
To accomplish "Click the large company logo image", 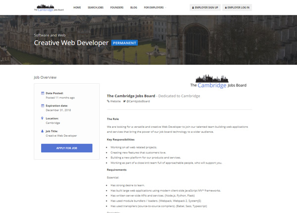I will [218, 81].
